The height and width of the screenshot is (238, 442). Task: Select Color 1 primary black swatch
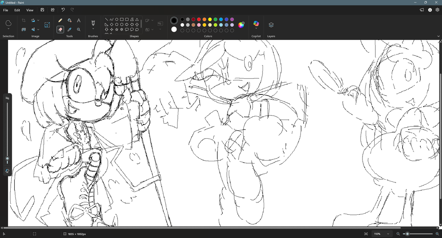tap(174, 20)
